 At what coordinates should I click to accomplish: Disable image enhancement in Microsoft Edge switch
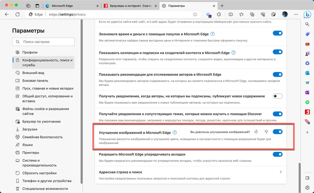[278, 132]
